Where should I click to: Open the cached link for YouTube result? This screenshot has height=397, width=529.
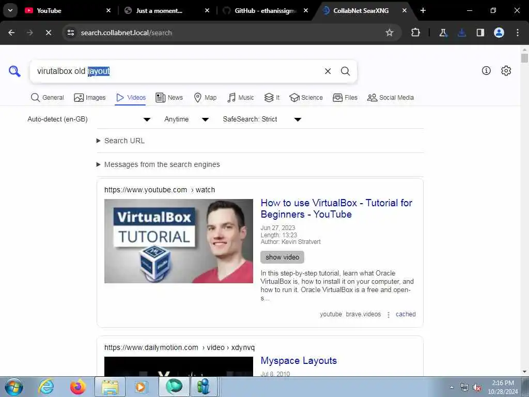click(406, 314)
